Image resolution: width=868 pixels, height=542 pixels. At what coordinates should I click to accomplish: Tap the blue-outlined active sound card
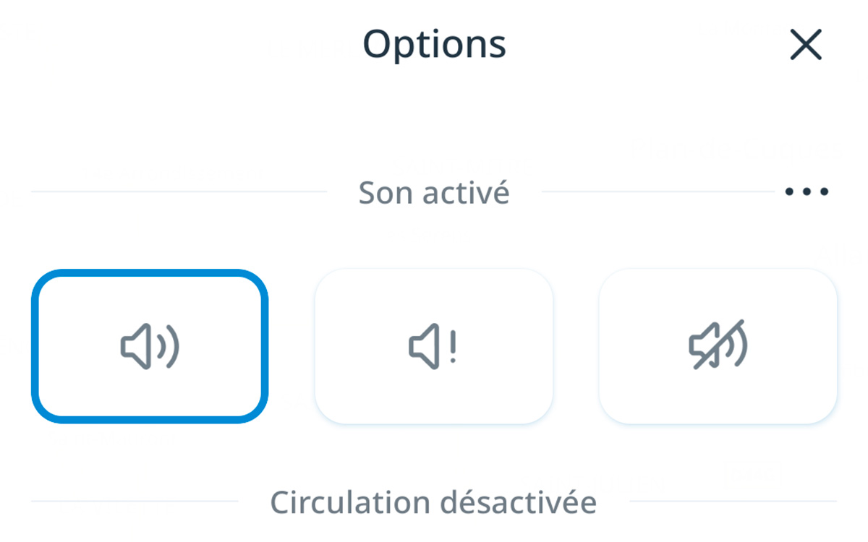click(150, 346)
